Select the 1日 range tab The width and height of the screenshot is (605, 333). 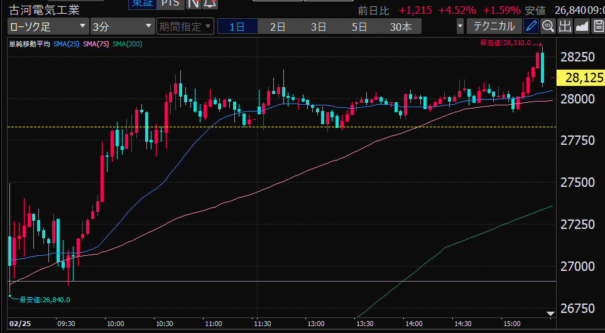237,26
